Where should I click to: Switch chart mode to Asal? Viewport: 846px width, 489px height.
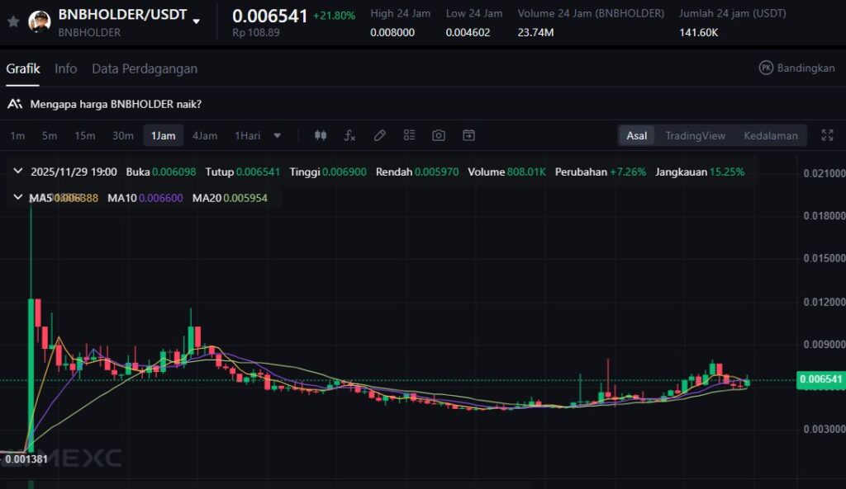click(x=636, y=135)
